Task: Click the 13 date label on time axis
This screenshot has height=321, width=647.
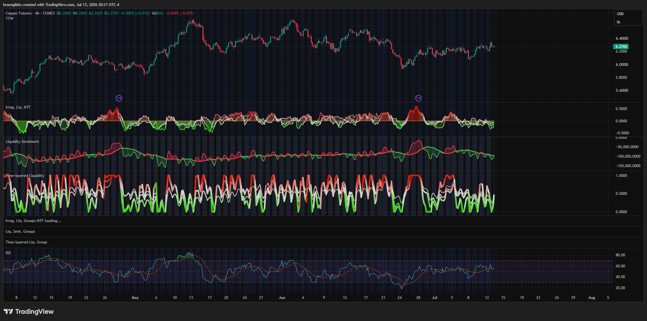Action: pos(191,298)
